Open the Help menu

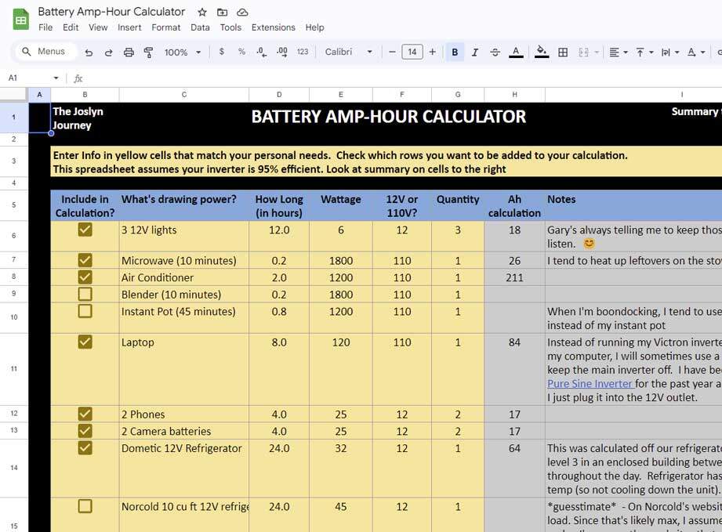(314, 27)
